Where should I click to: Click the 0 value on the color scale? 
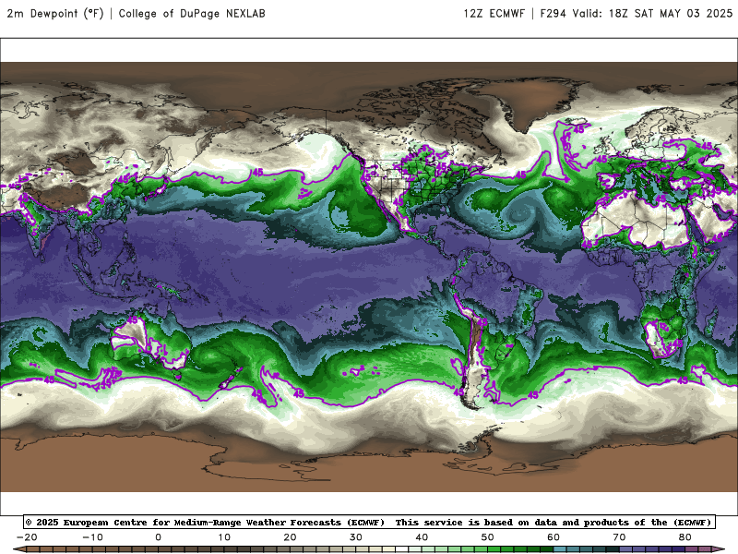coord(158,537)
